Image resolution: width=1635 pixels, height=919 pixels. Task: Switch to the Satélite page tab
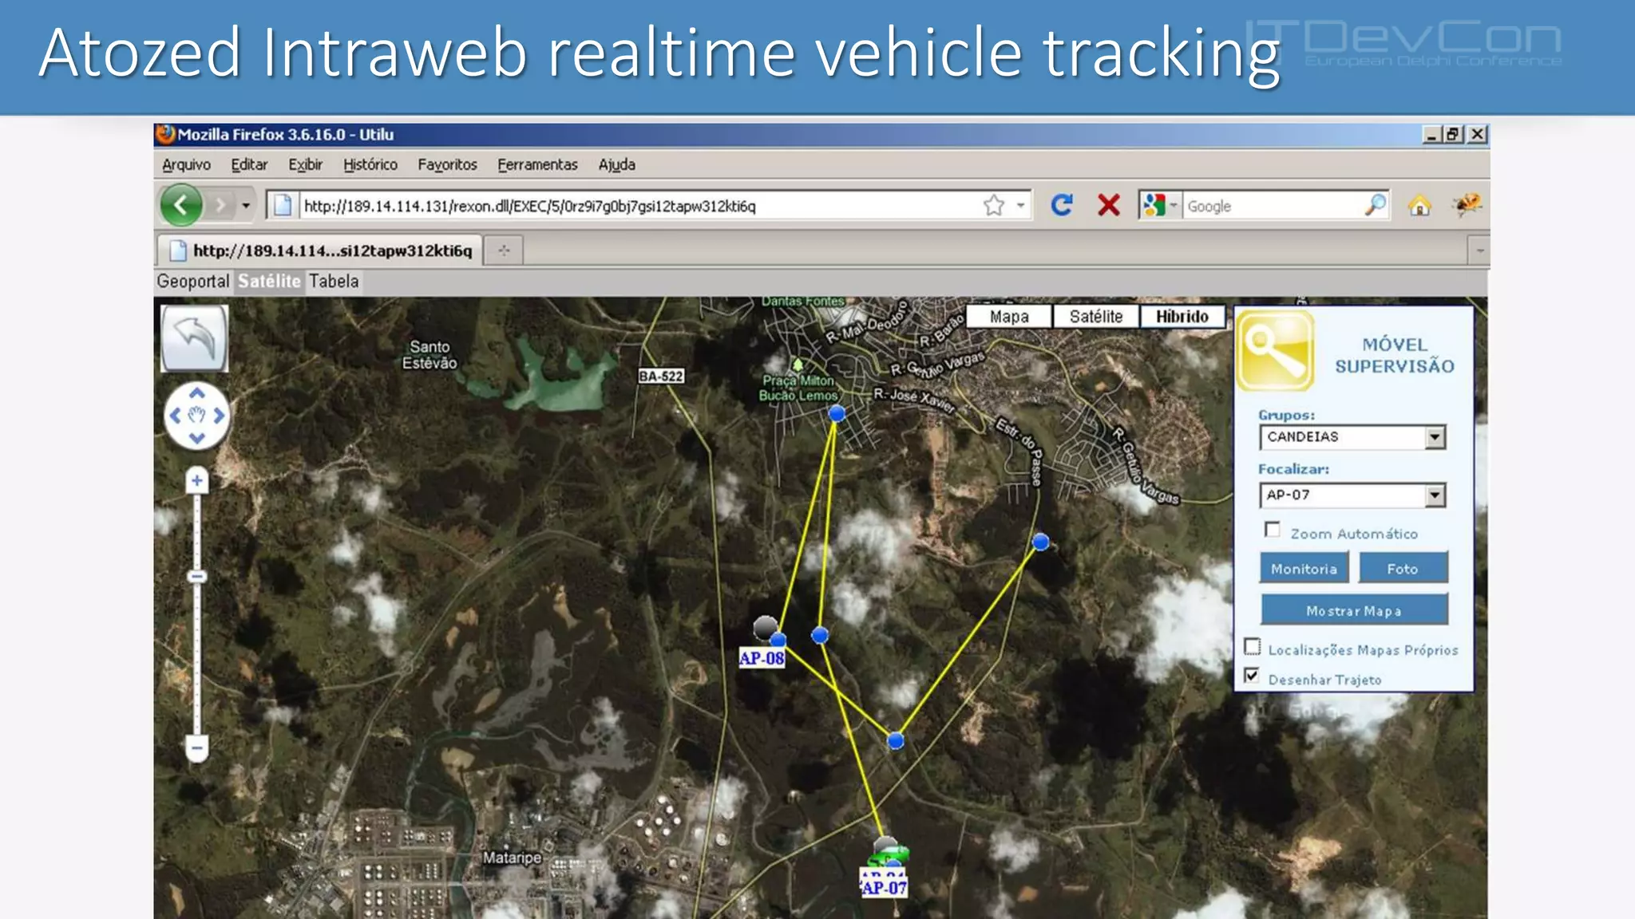tap(269, 282)
